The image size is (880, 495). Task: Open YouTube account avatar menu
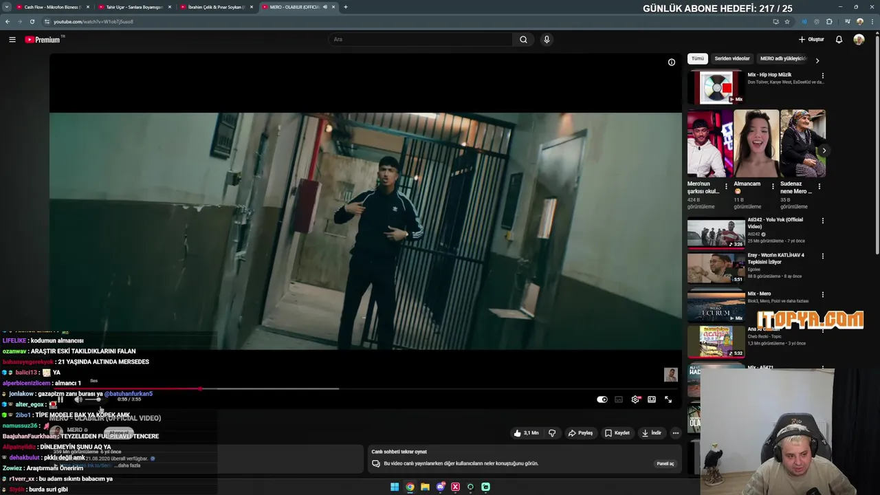coord(859,39)
